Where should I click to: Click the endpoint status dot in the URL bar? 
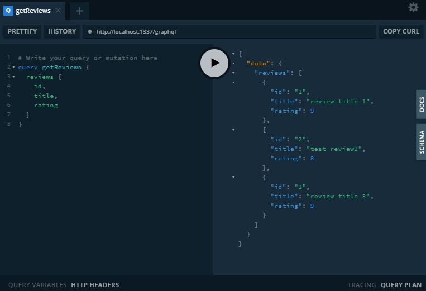[90, 32]
